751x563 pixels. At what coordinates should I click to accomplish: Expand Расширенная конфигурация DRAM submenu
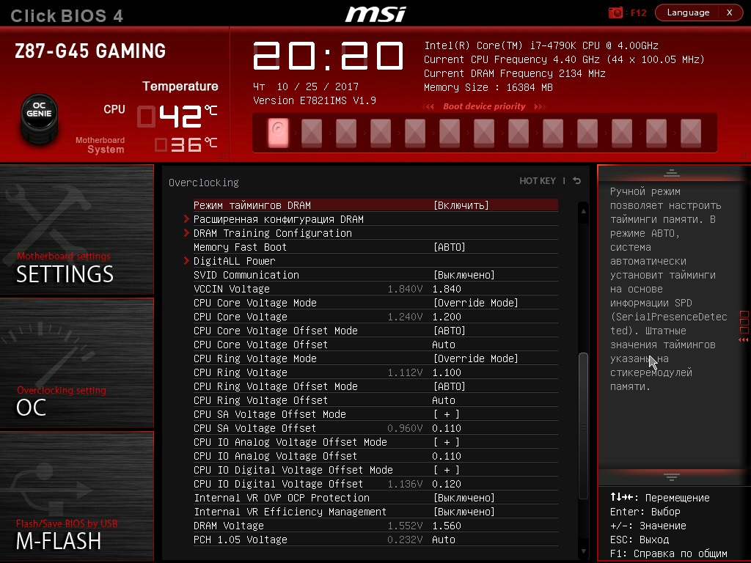(x=278, y=219)
